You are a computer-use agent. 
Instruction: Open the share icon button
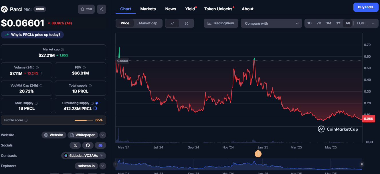coord(102,9)
